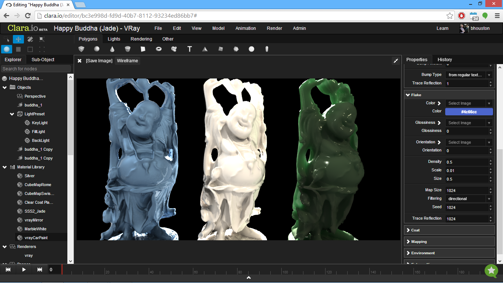Viewport: 503px width, 283px height.
Task: Click Save Image button
Action: click(99, 61)
